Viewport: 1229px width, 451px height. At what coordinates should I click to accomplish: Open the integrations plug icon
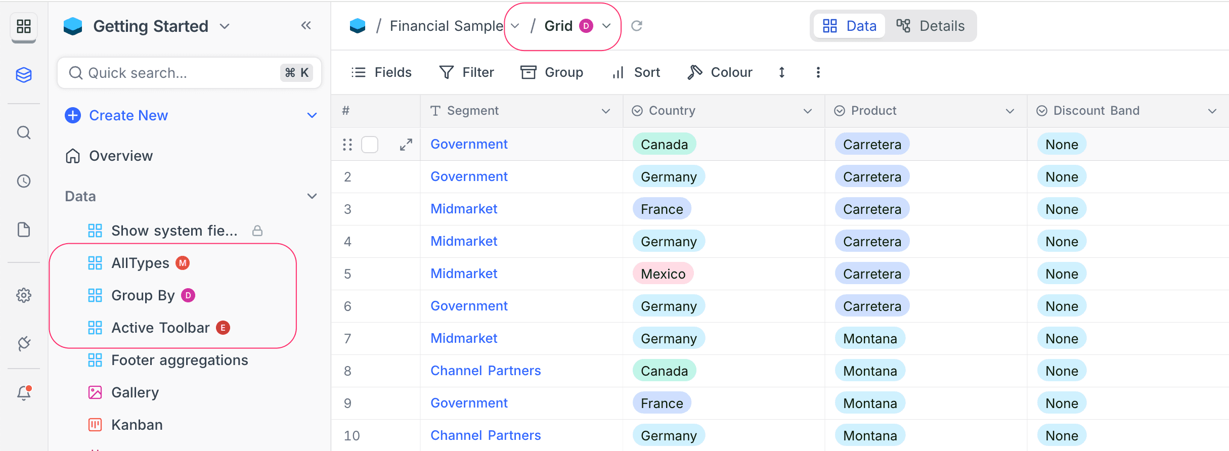coord(24,344)
